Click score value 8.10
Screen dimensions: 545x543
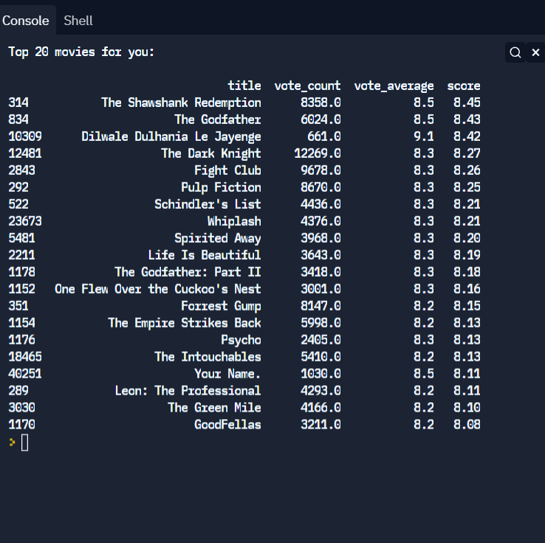[x=467, y=408]
